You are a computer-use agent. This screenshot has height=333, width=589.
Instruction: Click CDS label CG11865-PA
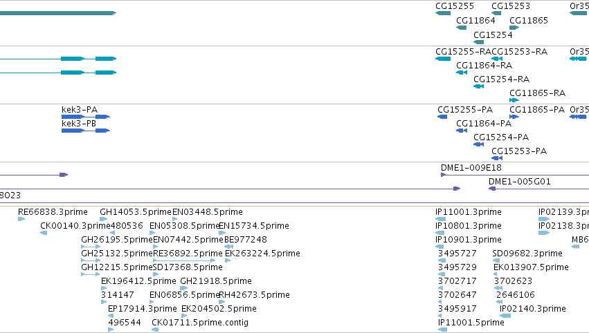537,109
